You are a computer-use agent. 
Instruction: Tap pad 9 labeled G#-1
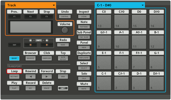click(x=104, y=42)
